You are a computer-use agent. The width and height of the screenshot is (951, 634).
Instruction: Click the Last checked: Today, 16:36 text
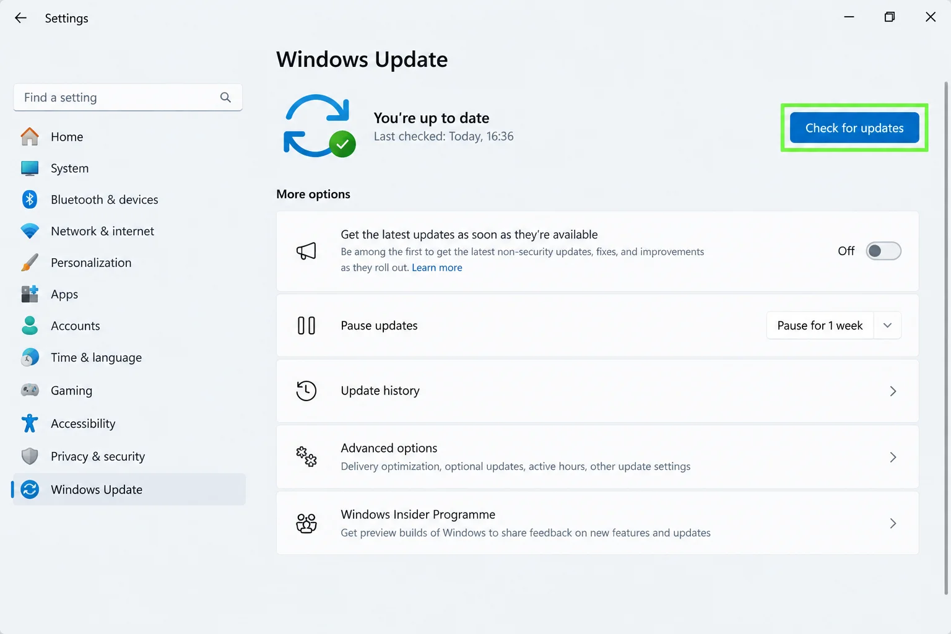(x=444, y=136)
